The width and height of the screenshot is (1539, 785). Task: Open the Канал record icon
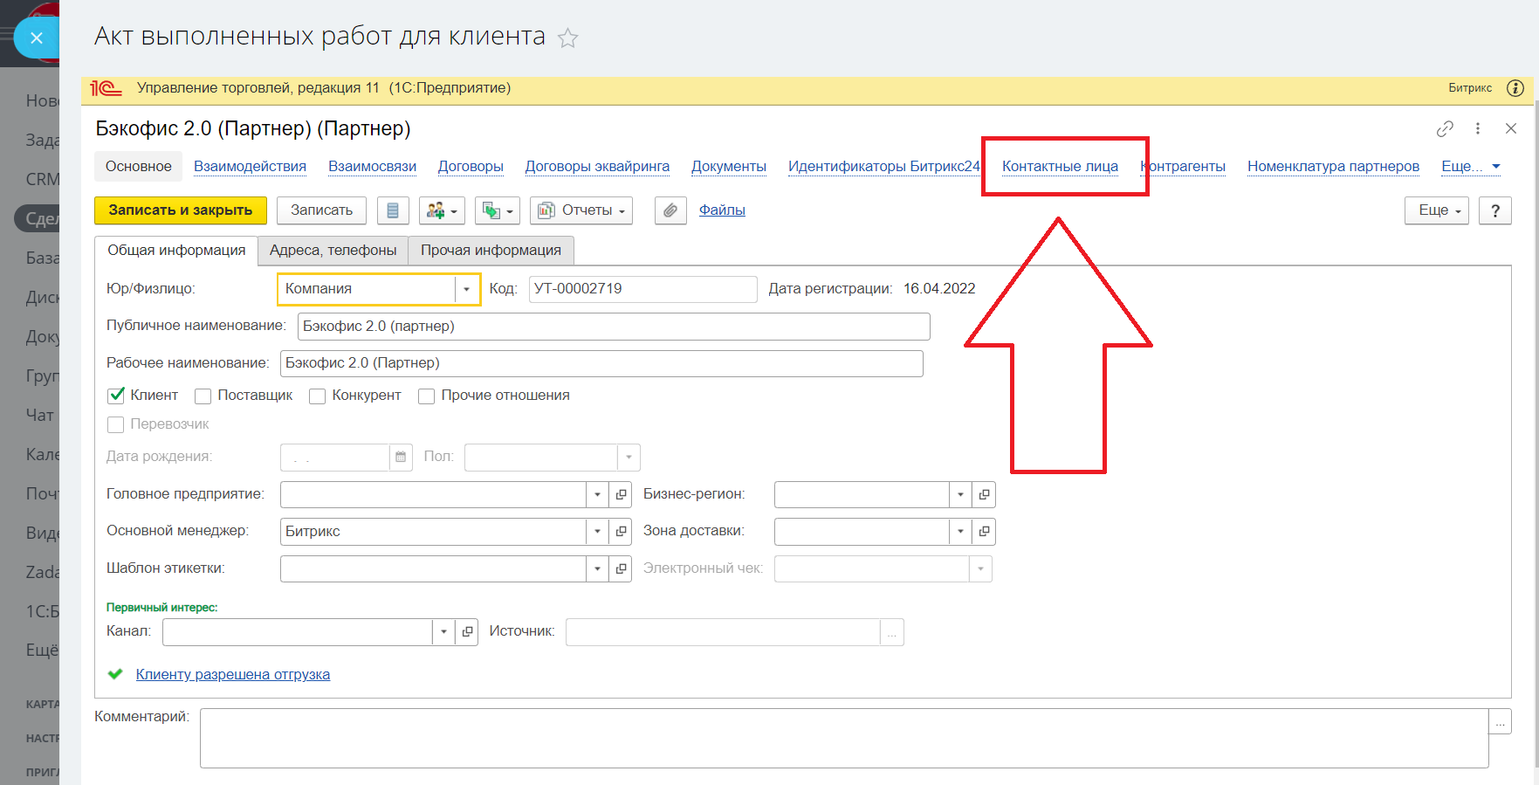[x=467, y=632]
